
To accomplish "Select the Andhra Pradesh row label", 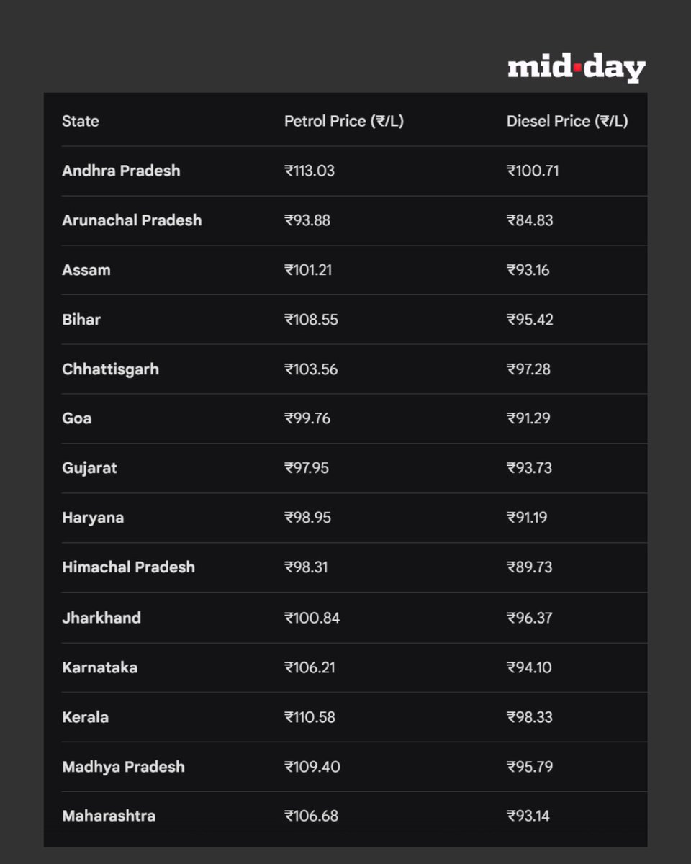I will click(x=121, y=171).
